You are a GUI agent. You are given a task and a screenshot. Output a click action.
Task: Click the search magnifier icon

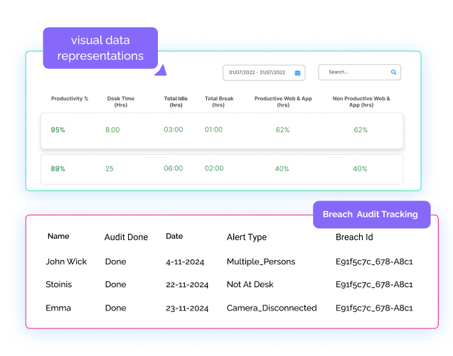393,72
